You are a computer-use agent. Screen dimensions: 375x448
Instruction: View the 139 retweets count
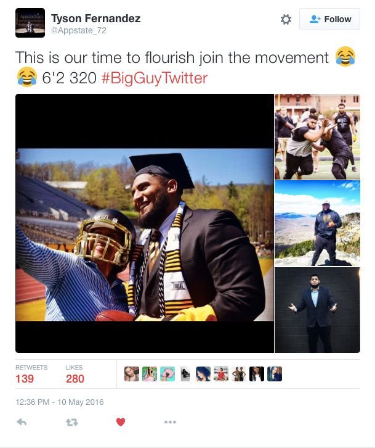[x=25, y=379]
